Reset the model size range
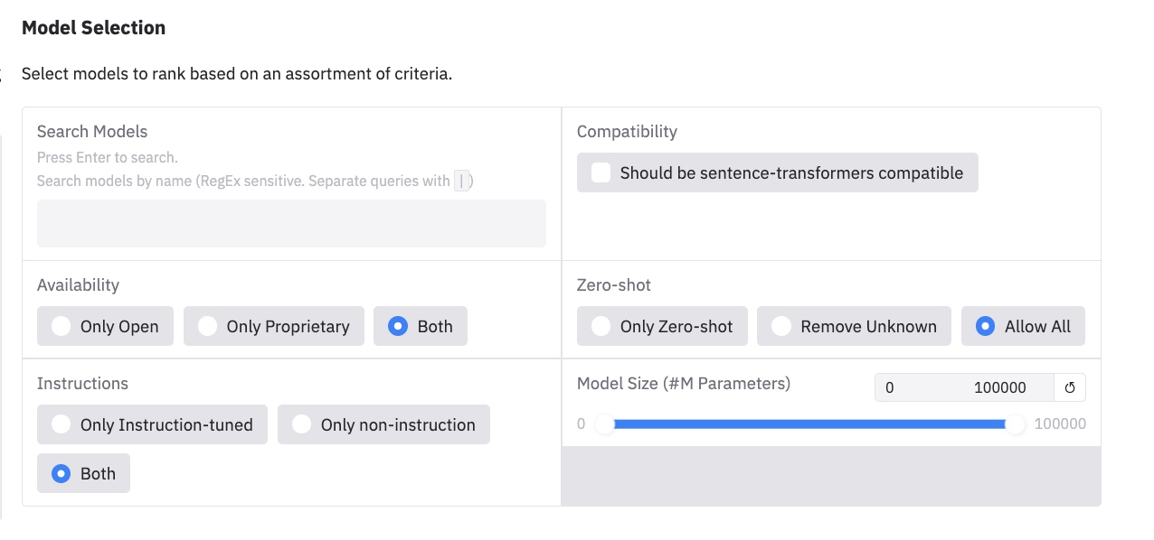 click(x=1070, y=387)
